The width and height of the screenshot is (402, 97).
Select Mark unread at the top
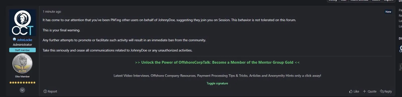click(x=359, y=1)
